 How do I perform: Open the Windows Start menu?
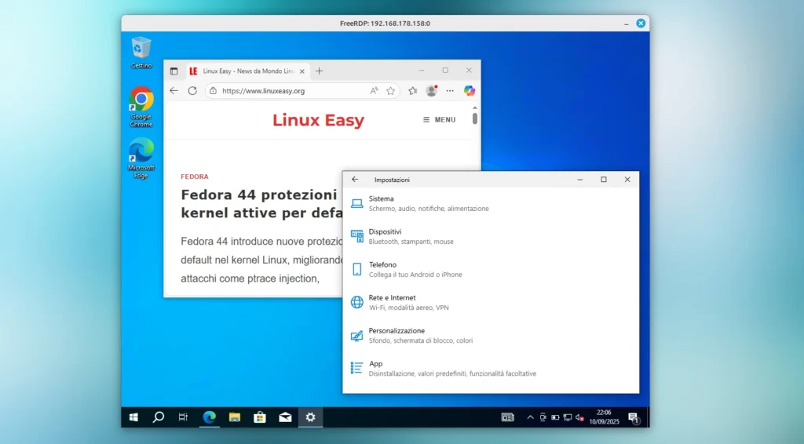click(133, 417)
